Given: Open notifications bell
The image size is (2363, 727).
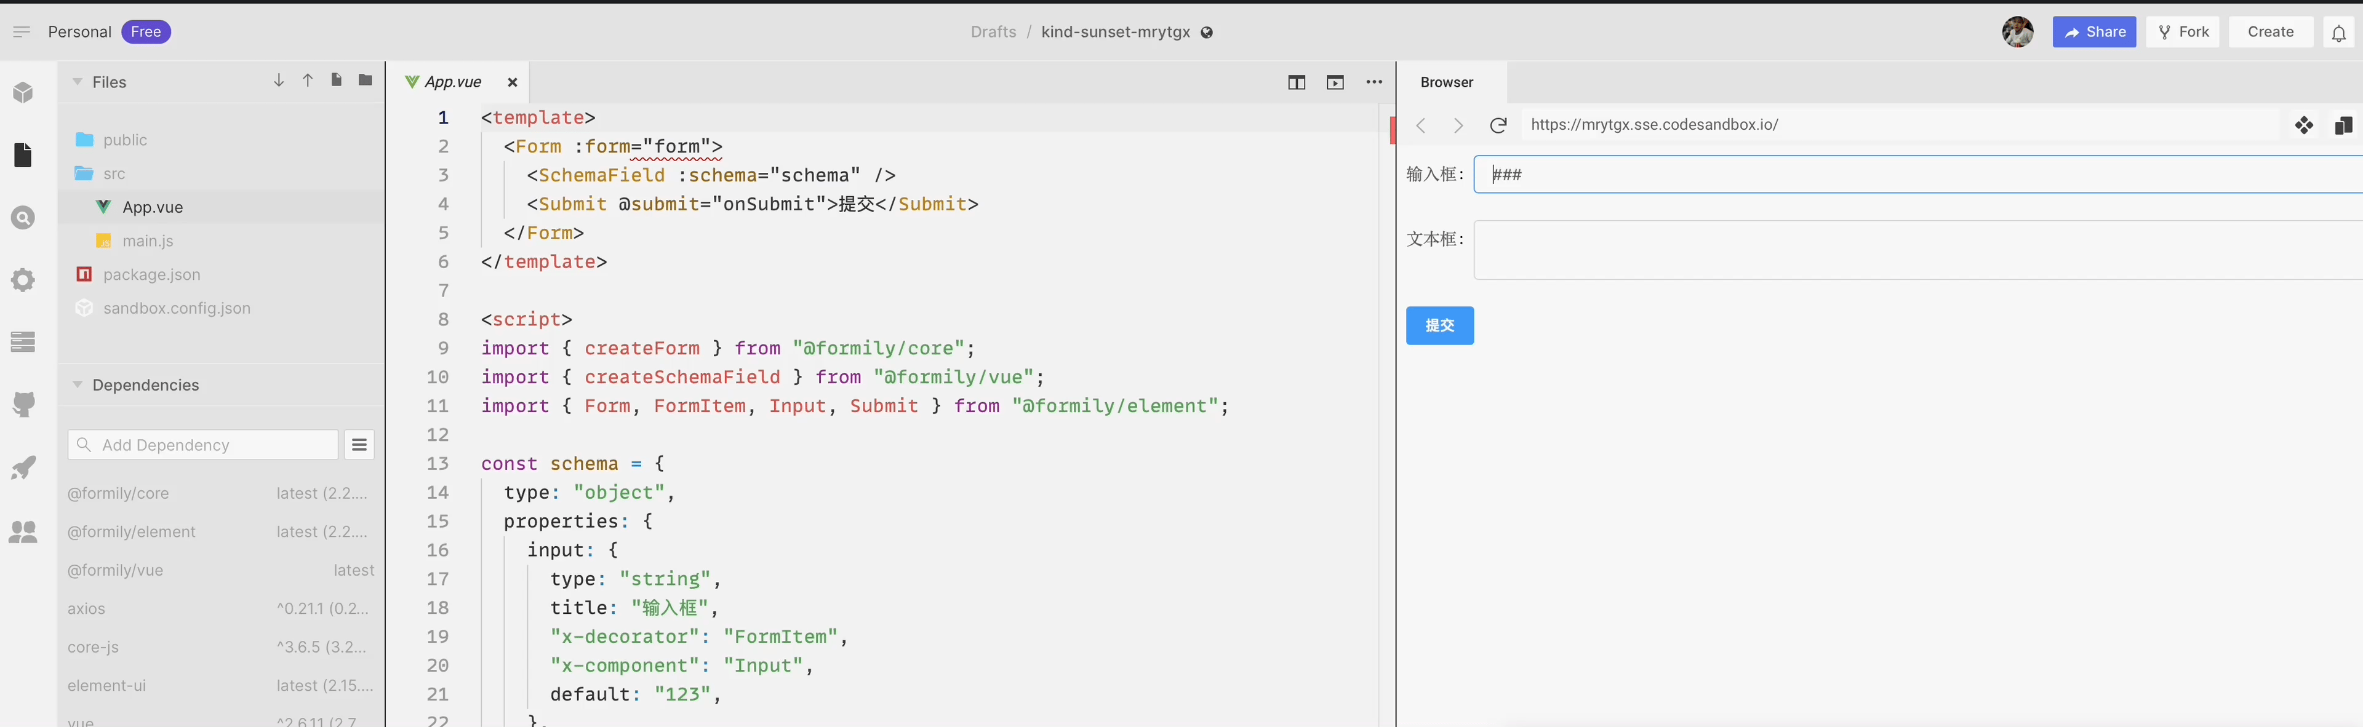Looking at the screenshot, I should pos(2338,33).
